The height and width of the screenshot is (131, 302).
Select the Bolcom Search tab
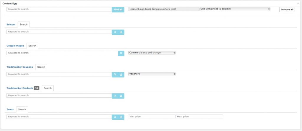[x=24, y=25]
